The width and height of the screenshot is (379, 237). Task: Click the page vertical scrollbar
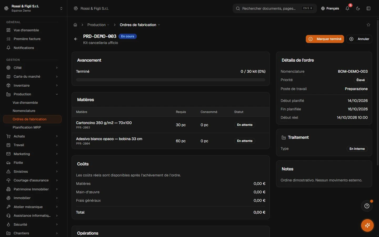point(378,92)
